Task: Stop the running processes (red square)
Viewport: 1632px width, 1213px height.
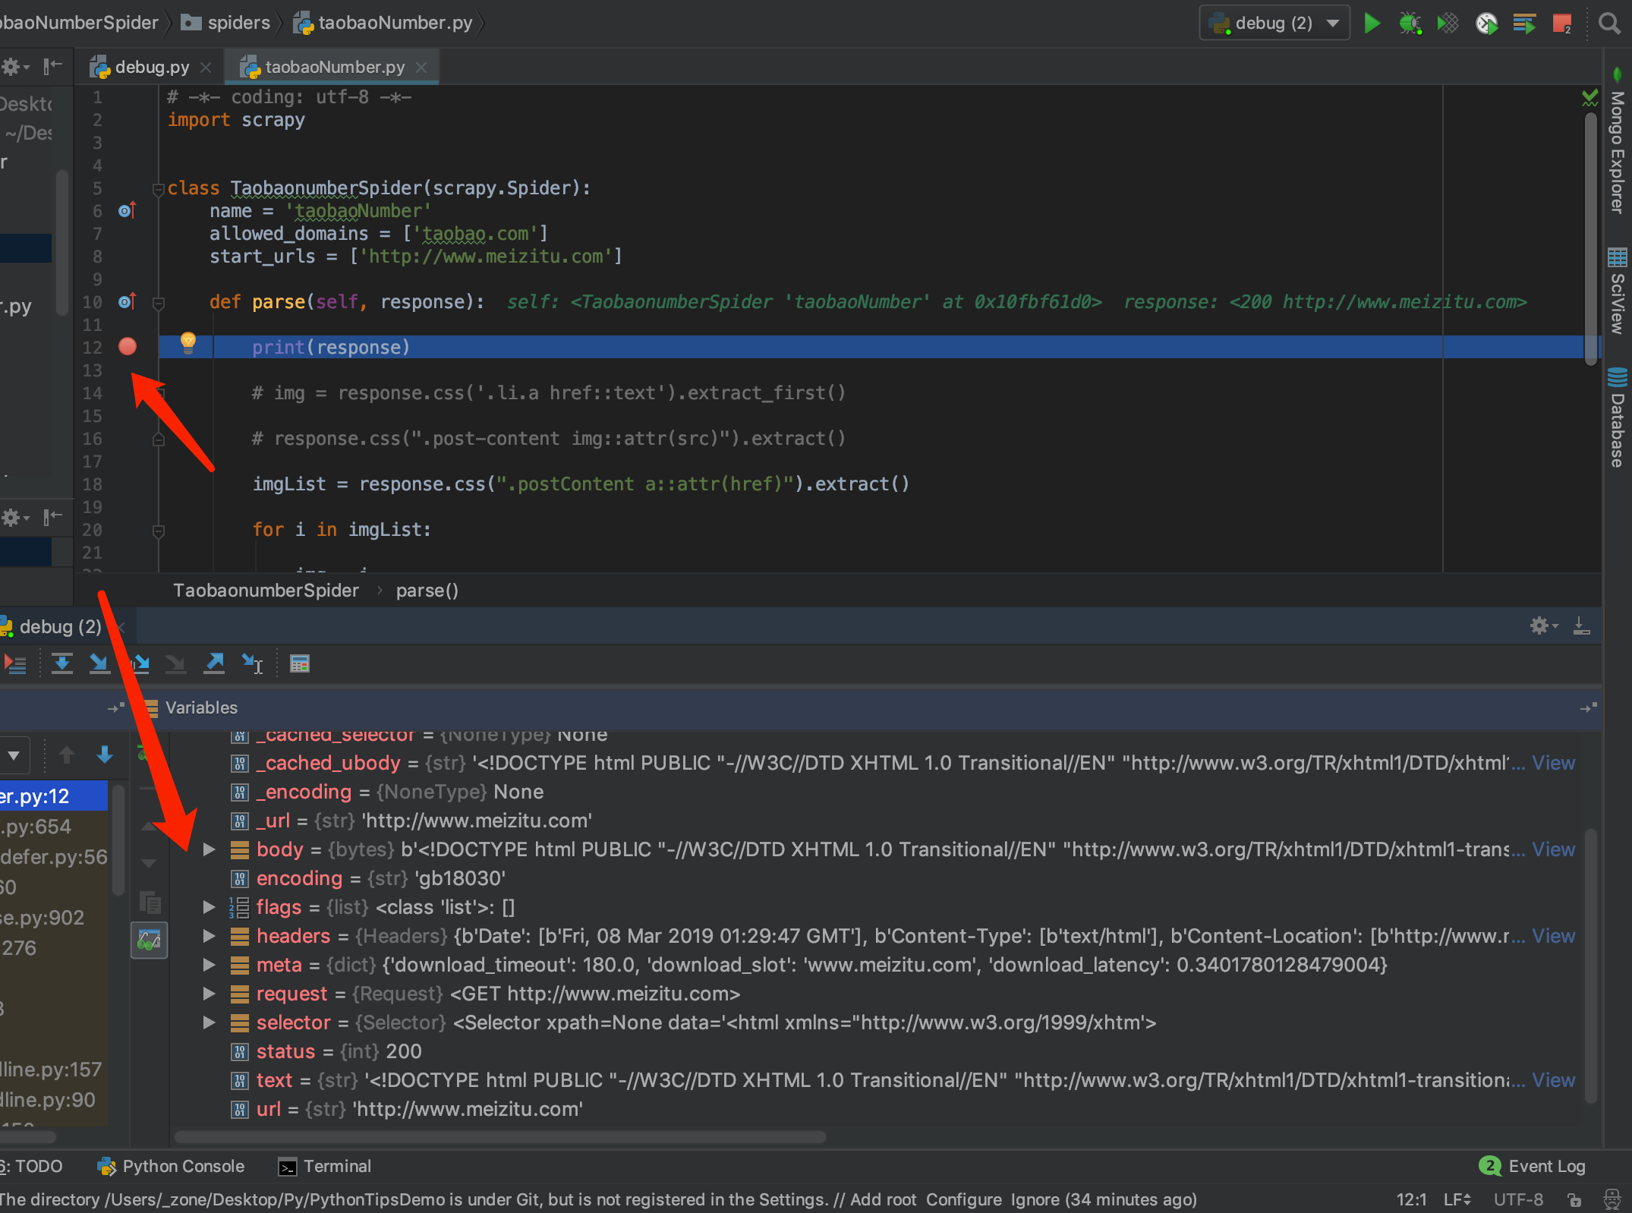Action: tap(1562, 24)
